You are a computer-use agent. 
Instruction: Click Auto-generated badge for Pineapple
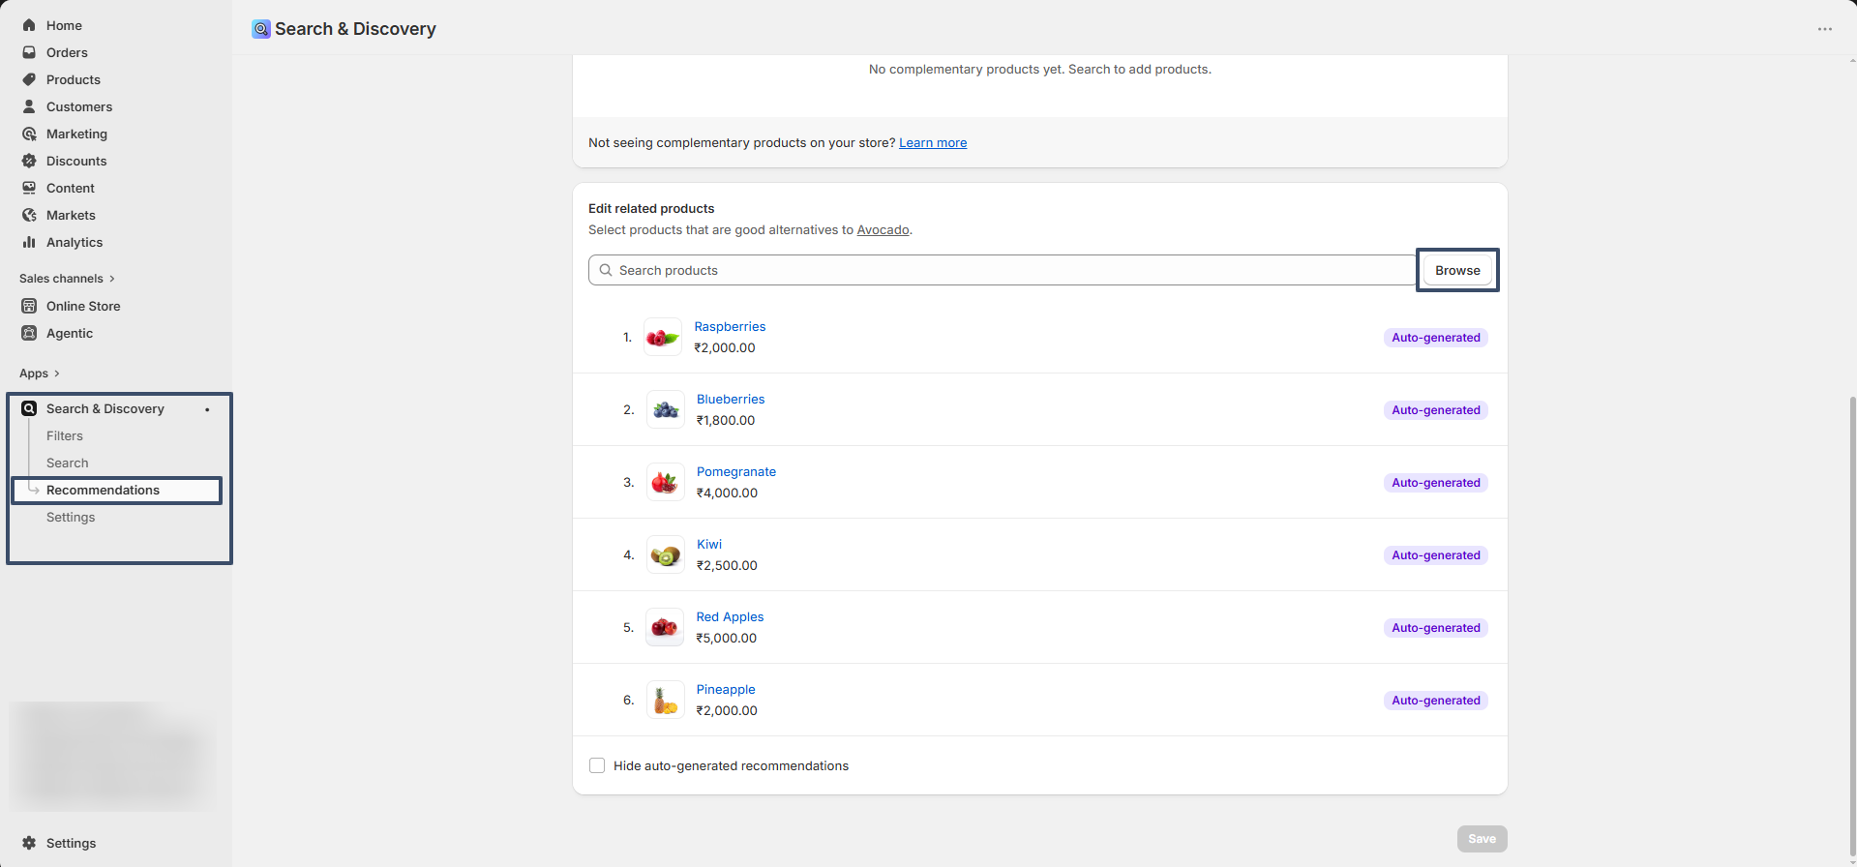click(x=1436, y=701)
